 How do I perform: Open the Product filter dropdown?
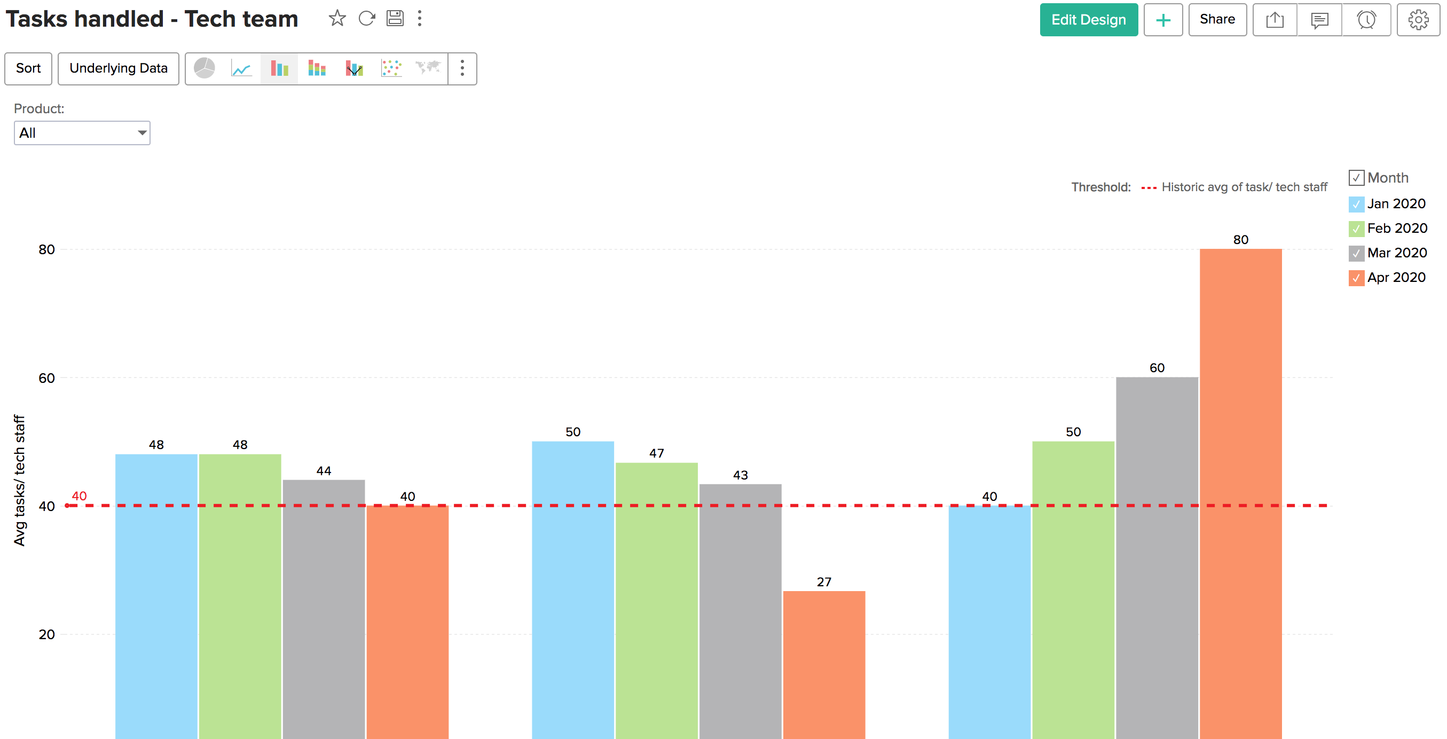pos(82,133)
